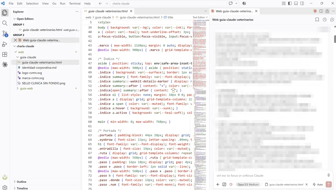Click the plus button to add context
This screenshot has height=190, width=336.
click(x=218, y=184)
